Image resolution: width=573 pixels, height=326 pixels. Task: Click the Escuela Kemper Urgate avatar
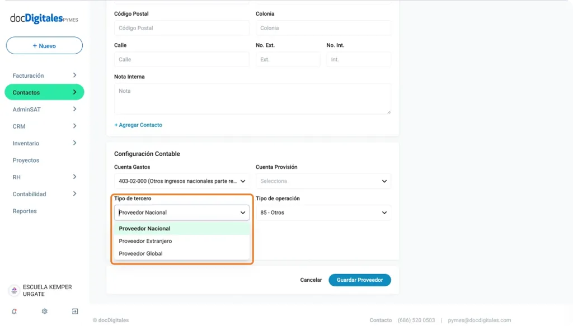pos(14,290)
